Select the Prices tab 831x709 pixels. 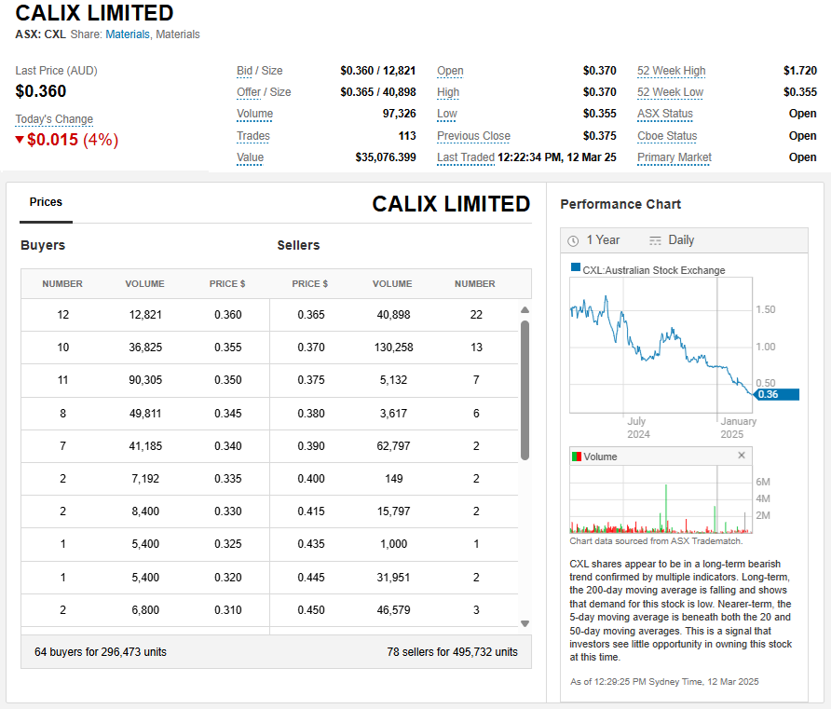pos(46,202)
